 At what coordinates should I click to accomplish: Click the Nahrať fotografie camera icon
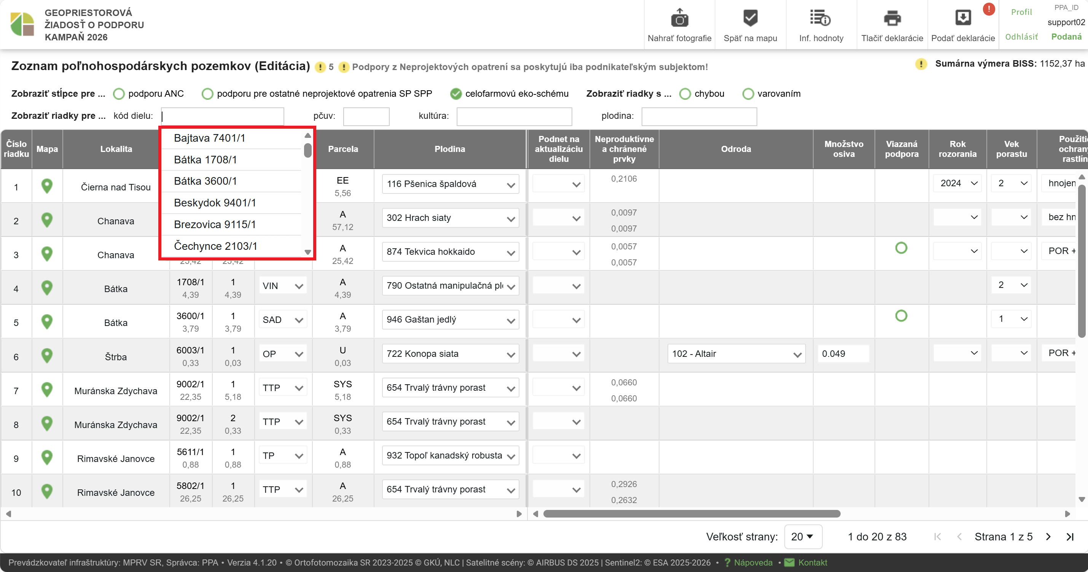click(x=679, y=18)
